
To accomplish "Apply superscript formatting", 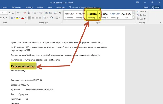I will coord(7,18).
